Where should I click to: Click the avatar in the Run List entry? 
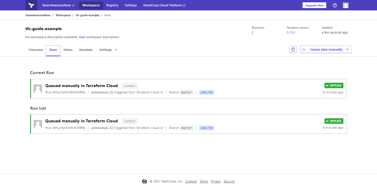coord(38,124)
